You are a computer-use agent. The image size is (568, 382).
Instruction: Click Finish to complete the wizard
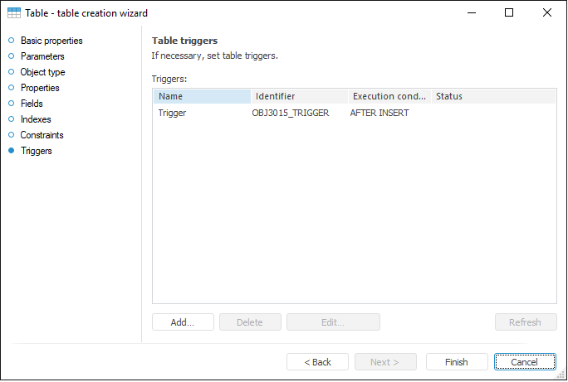pyautogui.click(x=457, y=362)
